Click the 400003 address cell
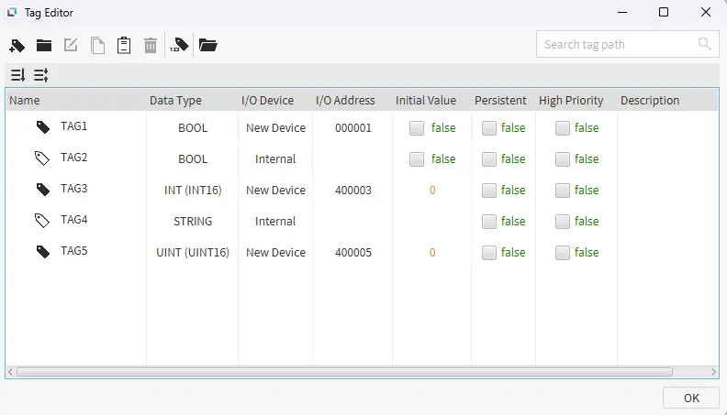Viewport: 727px width, 415px height. point(352,191)
